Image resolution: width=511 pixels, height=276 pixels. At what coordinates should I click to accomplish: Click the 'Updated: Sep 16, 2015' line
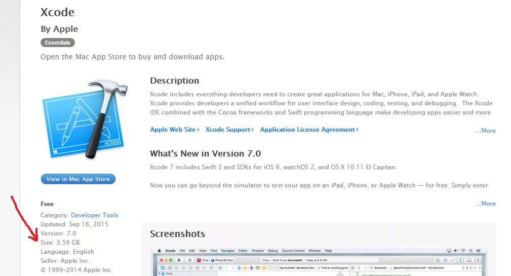74,224
